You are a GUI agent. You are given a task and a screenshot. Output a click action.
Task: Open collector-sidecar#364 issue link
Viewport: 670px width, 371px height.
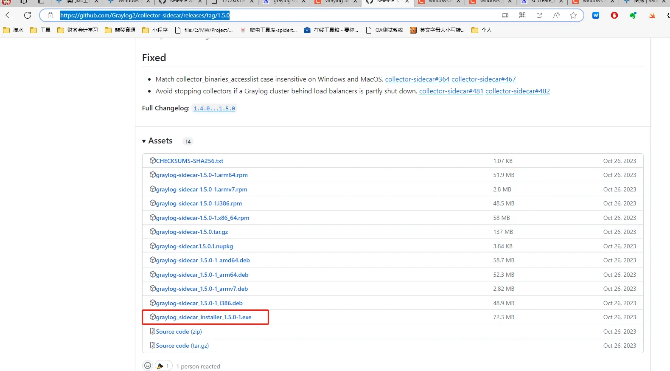click(x=417, y=79)
